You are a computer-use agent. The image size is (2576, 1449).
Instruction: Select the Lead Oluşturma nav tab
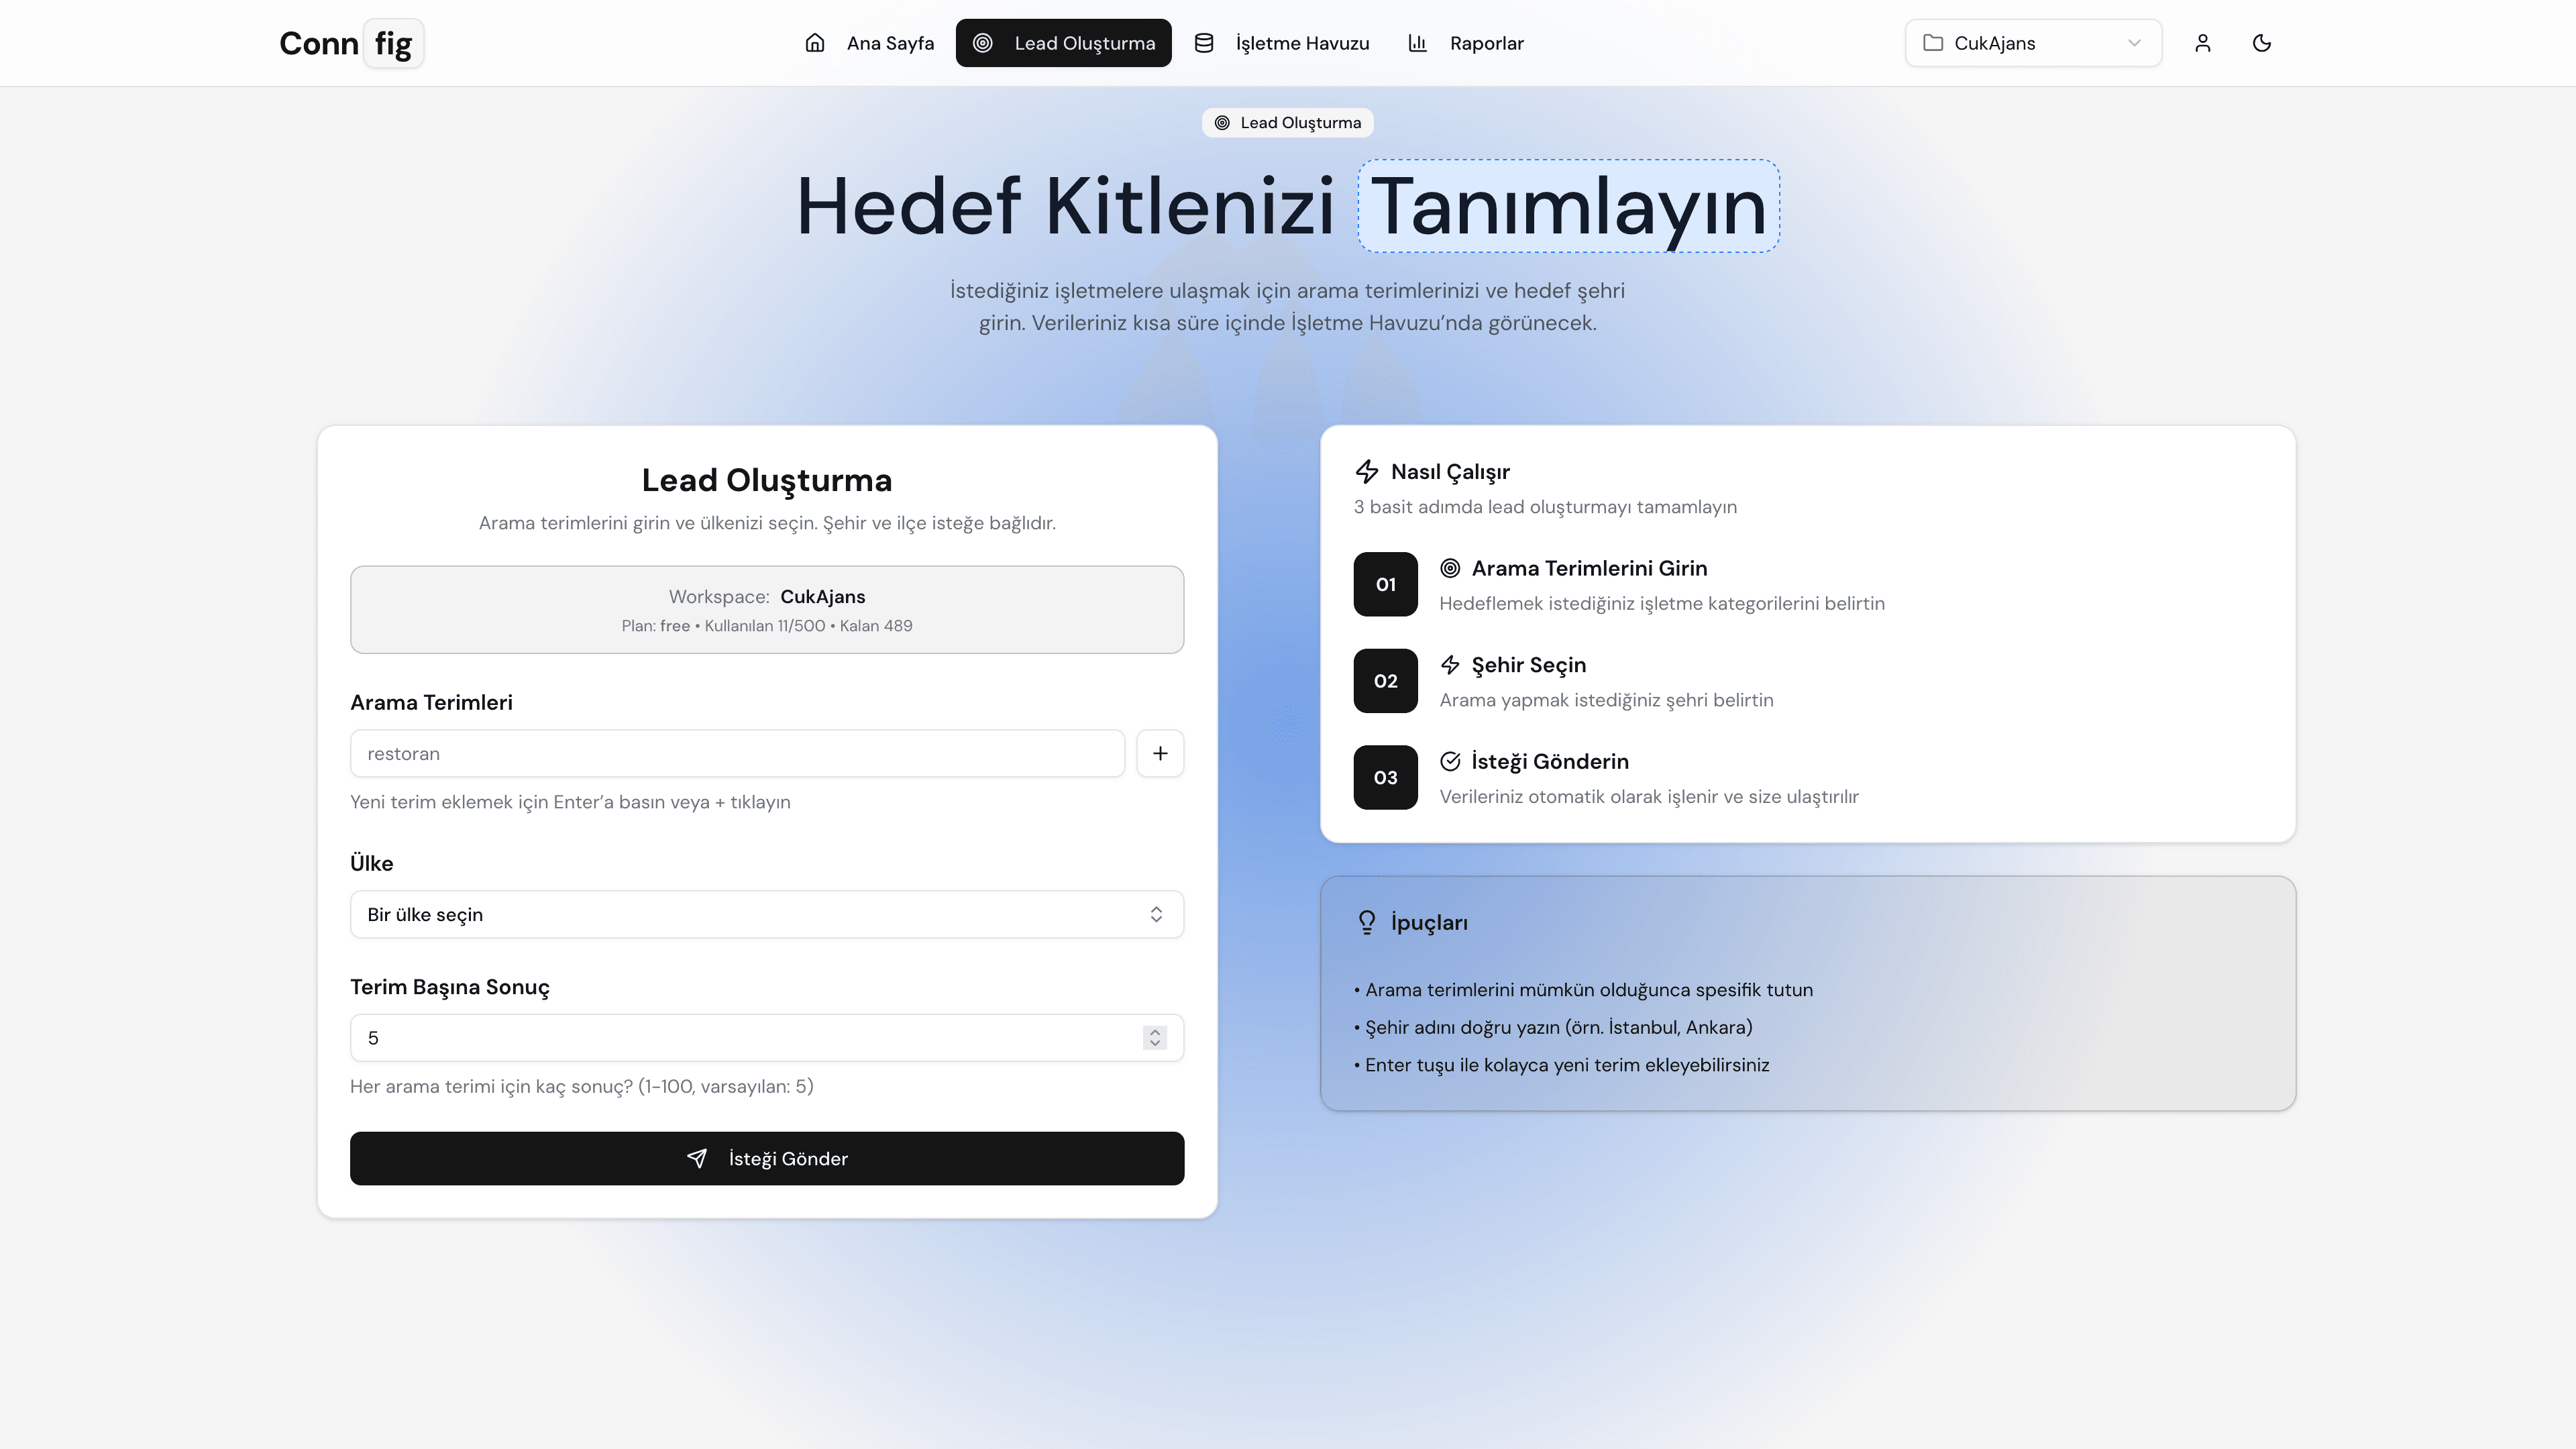(x=1063, y=43)
